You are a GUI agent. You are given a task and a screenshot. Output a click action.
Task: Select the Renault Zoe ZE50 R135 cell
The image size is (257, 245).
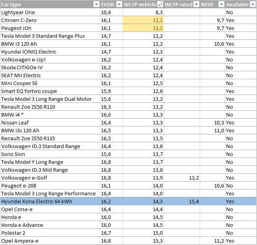(50, 138)
